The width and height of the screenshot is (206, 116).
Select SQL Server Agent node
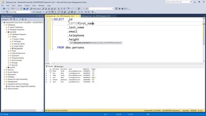pyautogui.click(x=22, y=86)
